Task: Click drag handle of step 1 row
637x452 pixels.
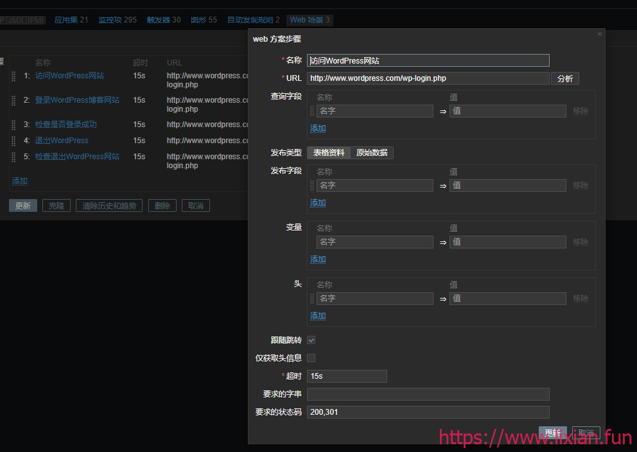Action: (x=13, y=76)
